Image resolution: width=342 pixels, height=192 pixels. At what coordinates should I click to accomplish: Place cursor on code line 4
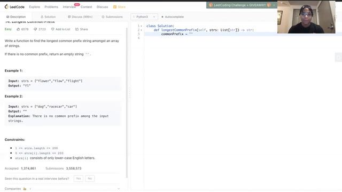[243, 38]
